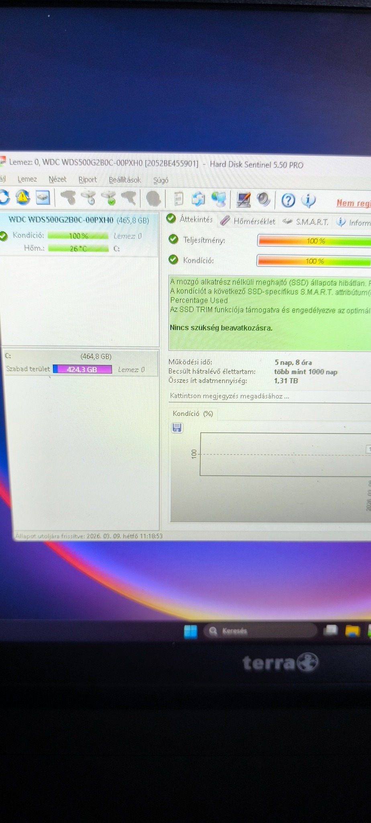Image resolution: width=371 pixels, height=823 pixels.
Task: Click the warning globe alert toolbar icon
Action: [23, 197]
